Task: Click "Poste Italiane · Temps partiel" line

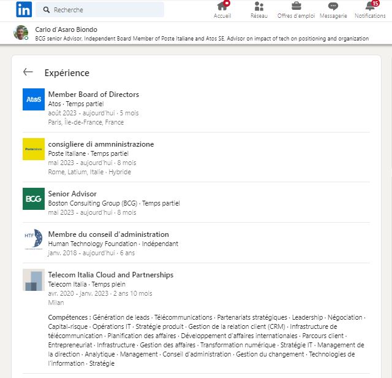Action: click(x=88, y=153)
